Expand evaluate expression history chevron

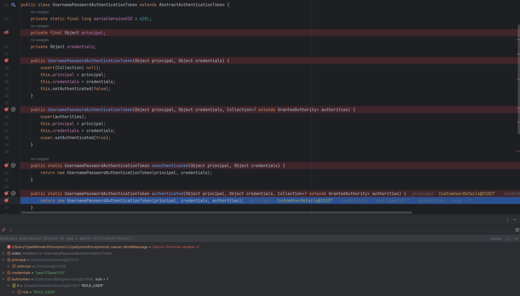pos(516,239)
